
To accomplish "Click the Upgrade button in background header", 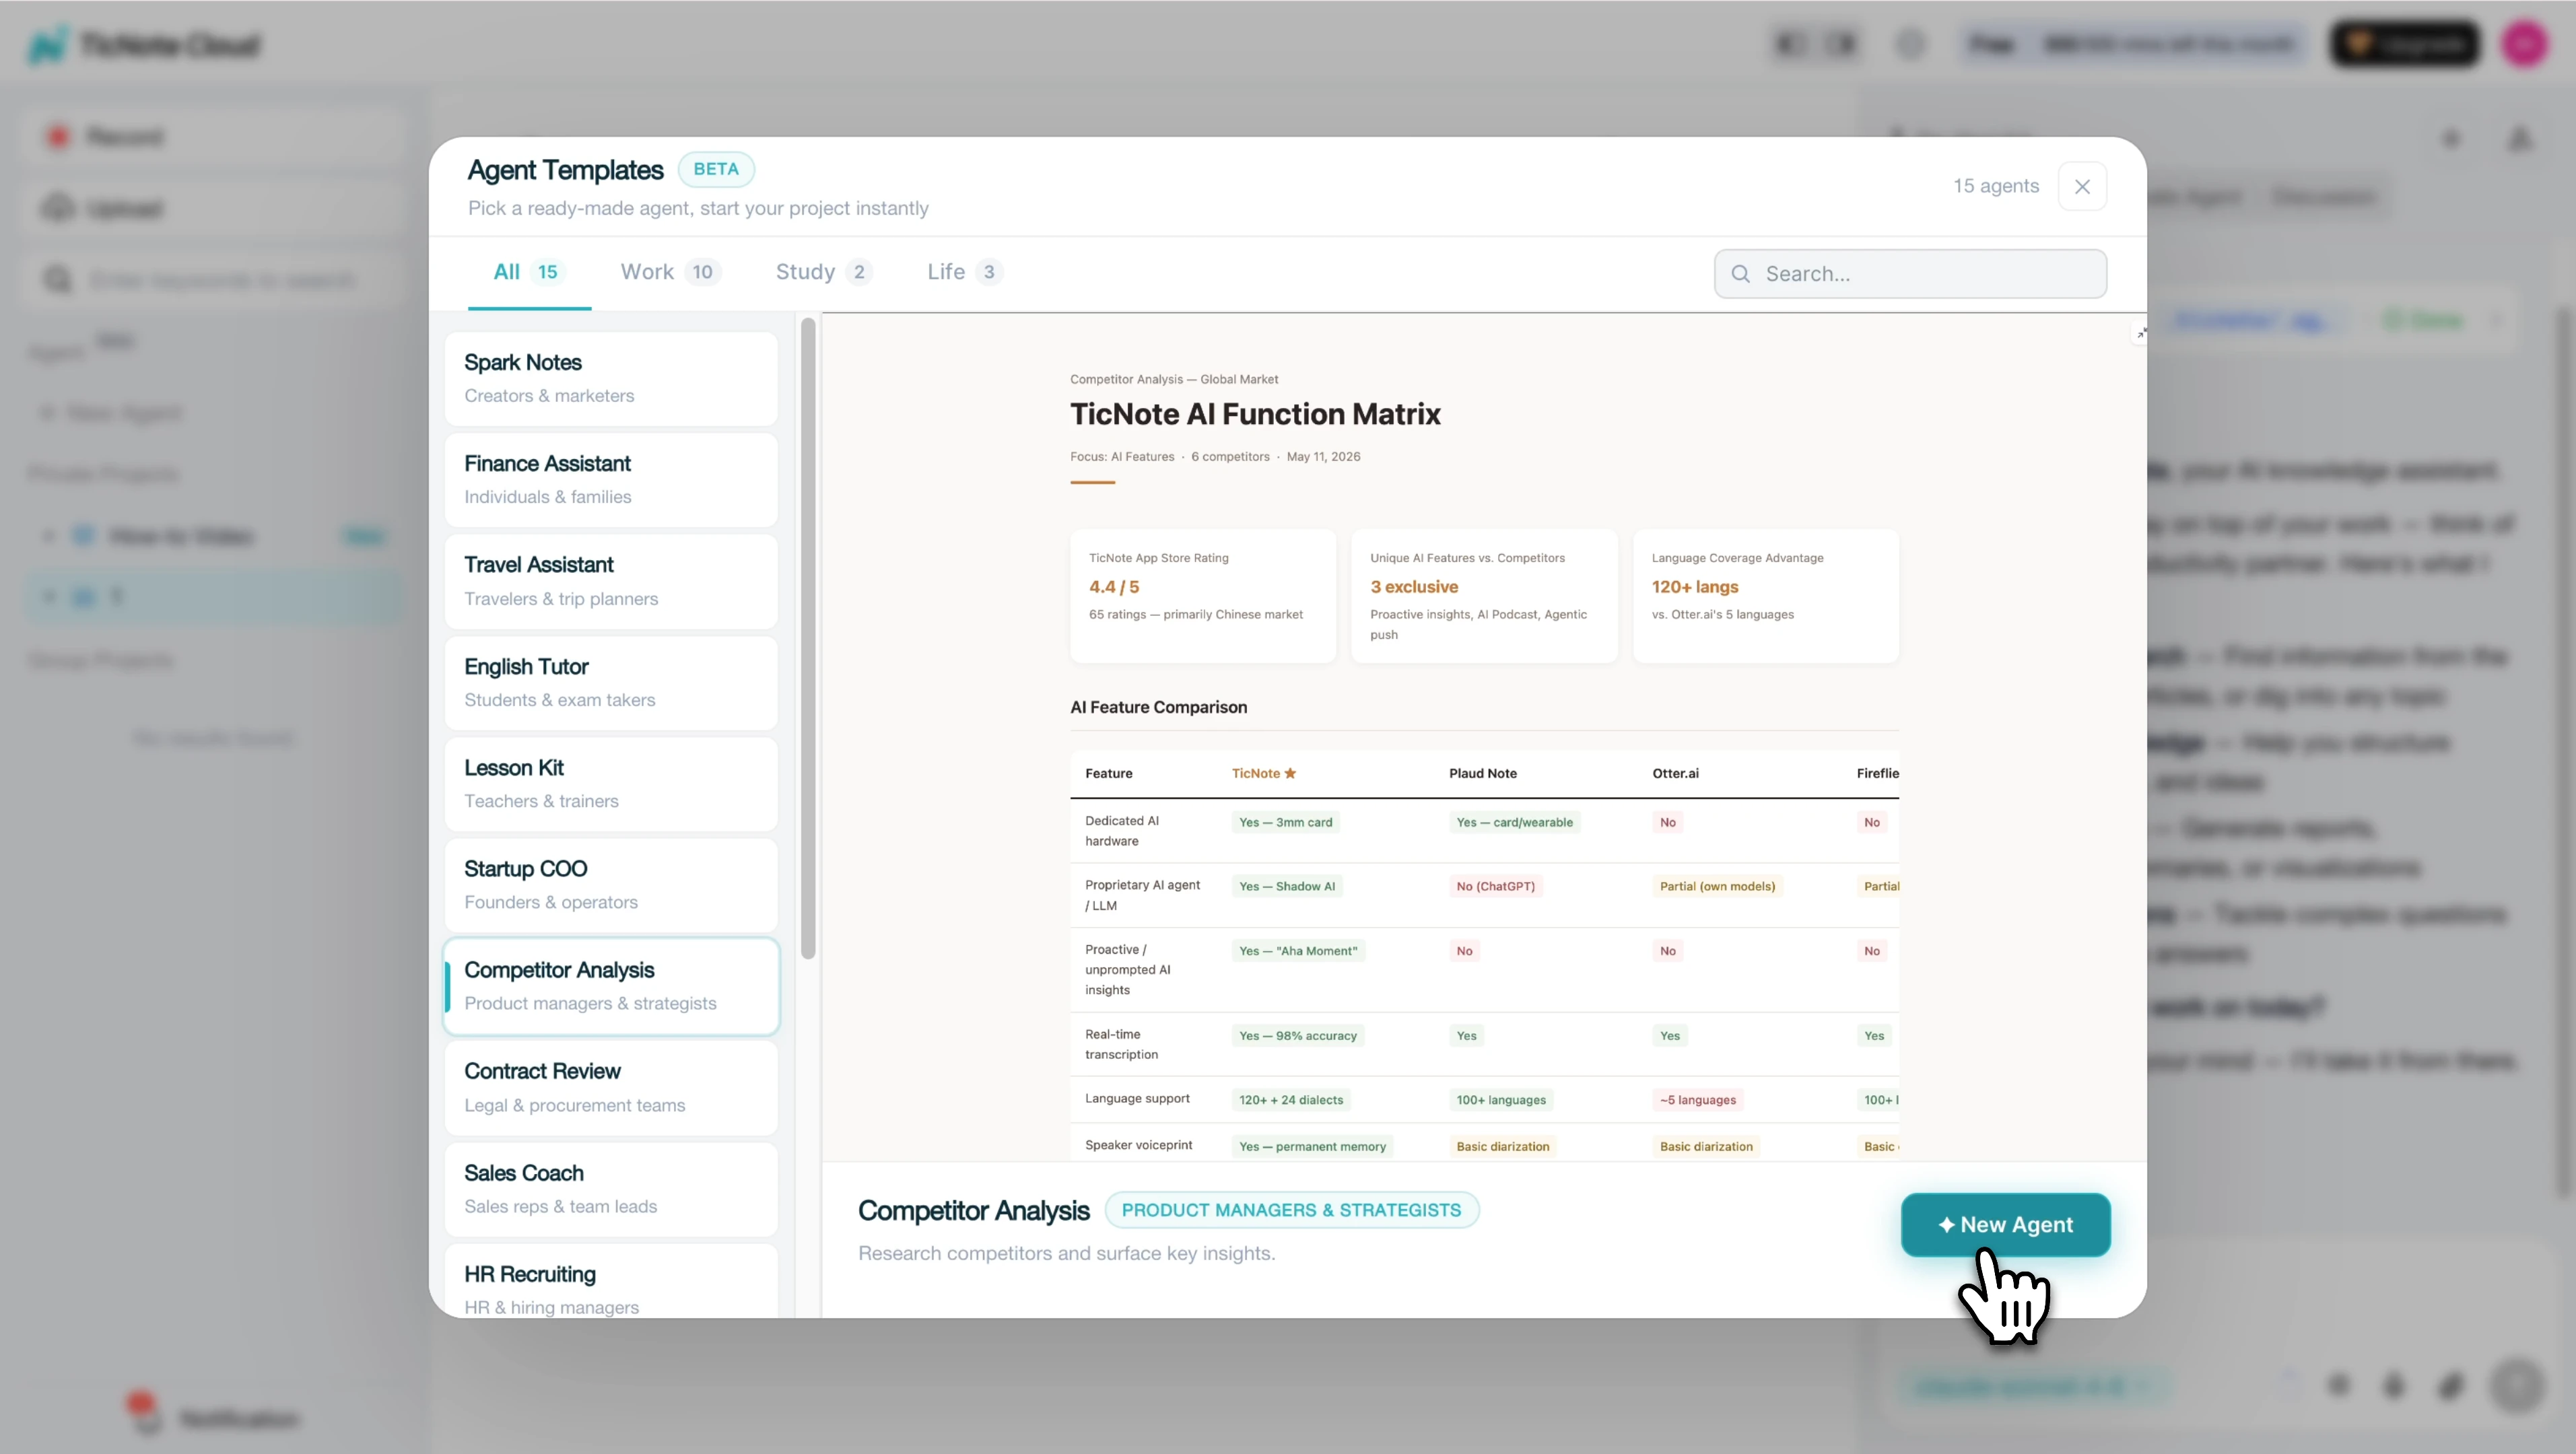I will [x=2404, y=44].
